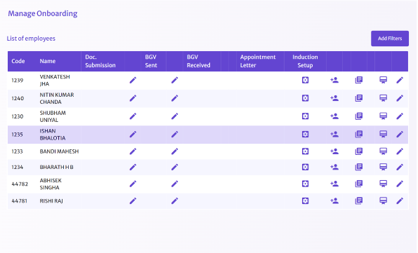Open documents icon in Venkatesh Jha row

(x=359, y=80)
